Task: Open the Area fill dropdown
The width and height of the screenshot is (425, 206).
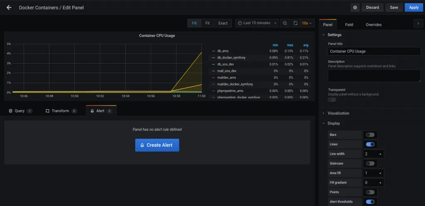Action: click(x=373, y=173)
